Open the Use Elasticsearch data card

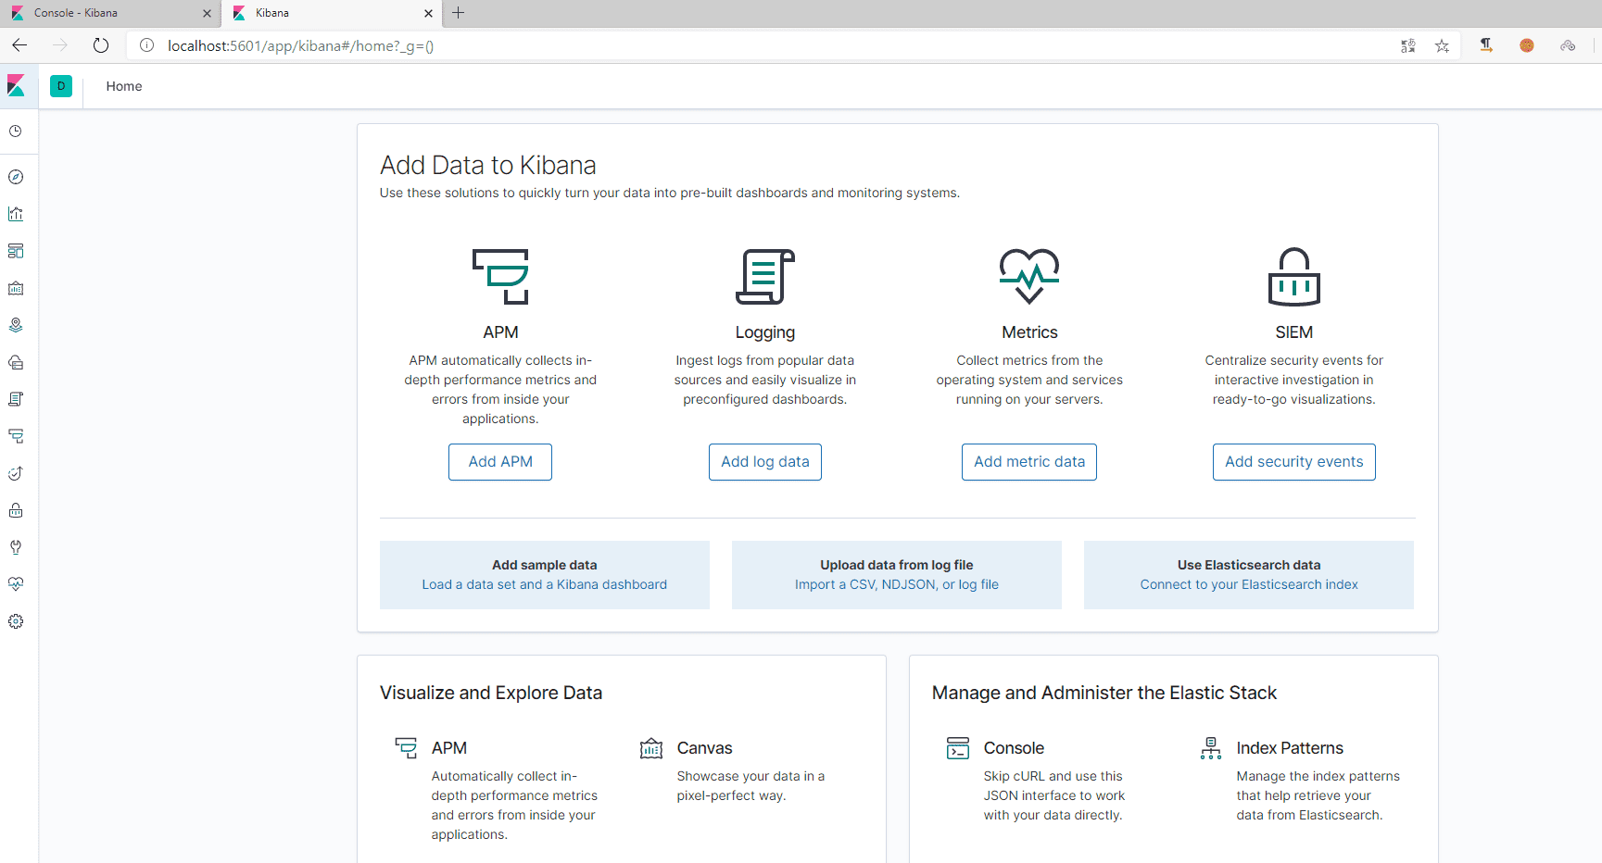tap(1249, 575)
